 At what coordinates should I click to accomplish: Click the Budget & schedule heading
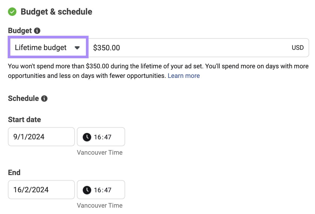click(x=56, y=12)
